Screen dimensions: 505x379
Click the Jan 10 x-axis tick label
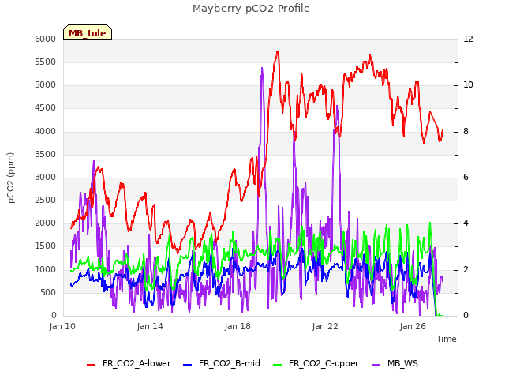[x=62, y=326]
